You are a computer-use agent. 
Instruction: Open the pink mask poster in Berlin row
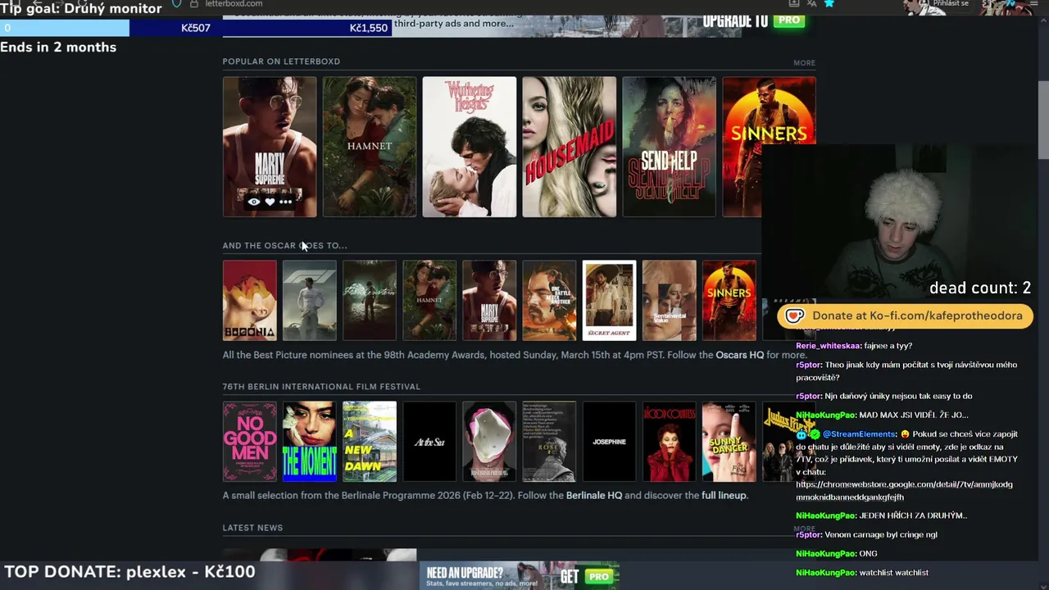click(489, 442)
